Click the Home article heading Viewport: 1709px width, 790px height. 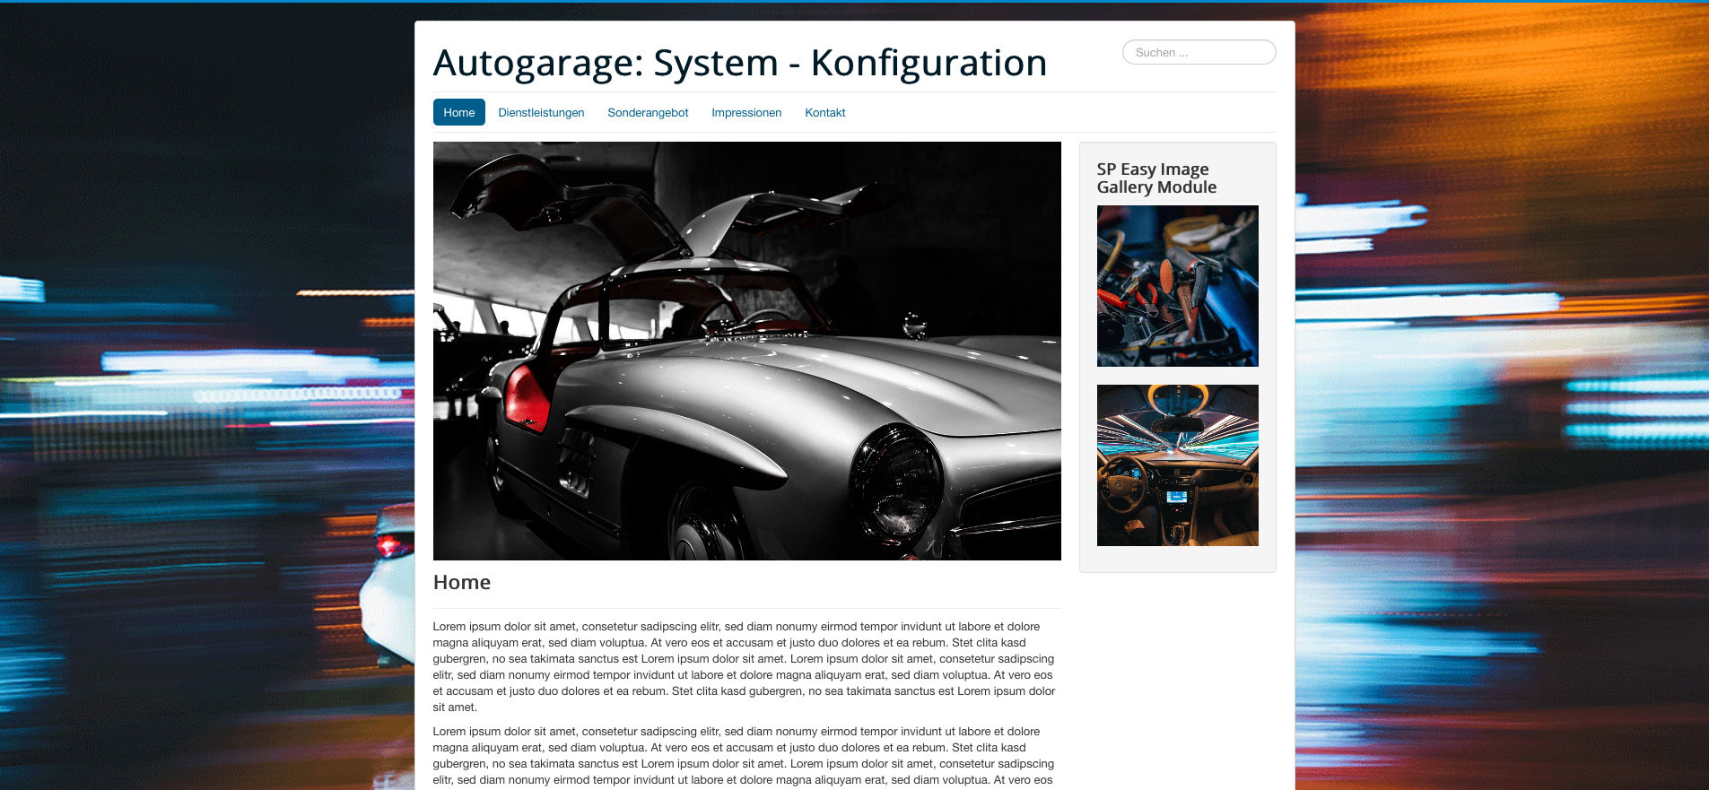(461, 582)
